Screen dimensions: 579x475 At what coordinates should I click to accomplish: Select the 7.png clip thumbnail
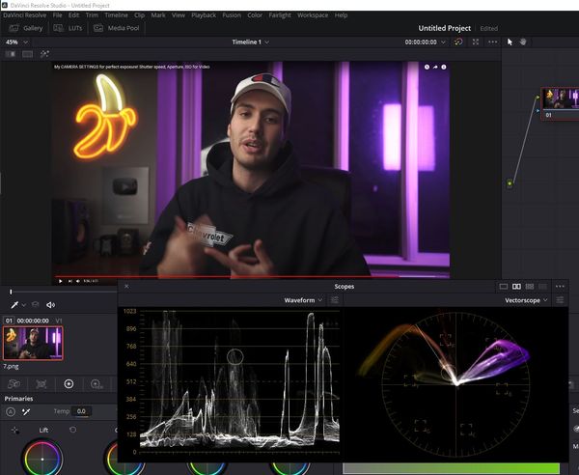[x=33, y=343]
